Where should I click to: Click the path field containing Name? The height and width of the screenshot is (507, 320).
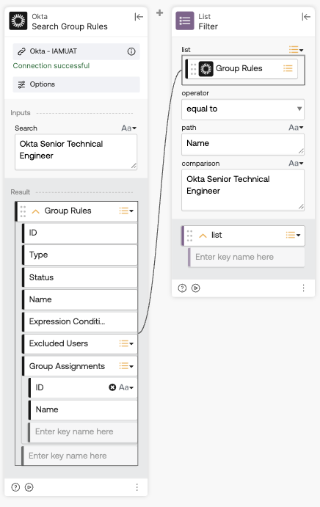[x=243, y=145]
